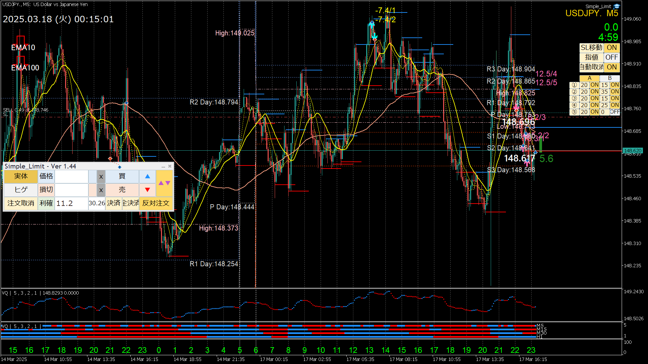Select tab B in settings table
Viewport: 648px width, 364px height.
point(610,78)
